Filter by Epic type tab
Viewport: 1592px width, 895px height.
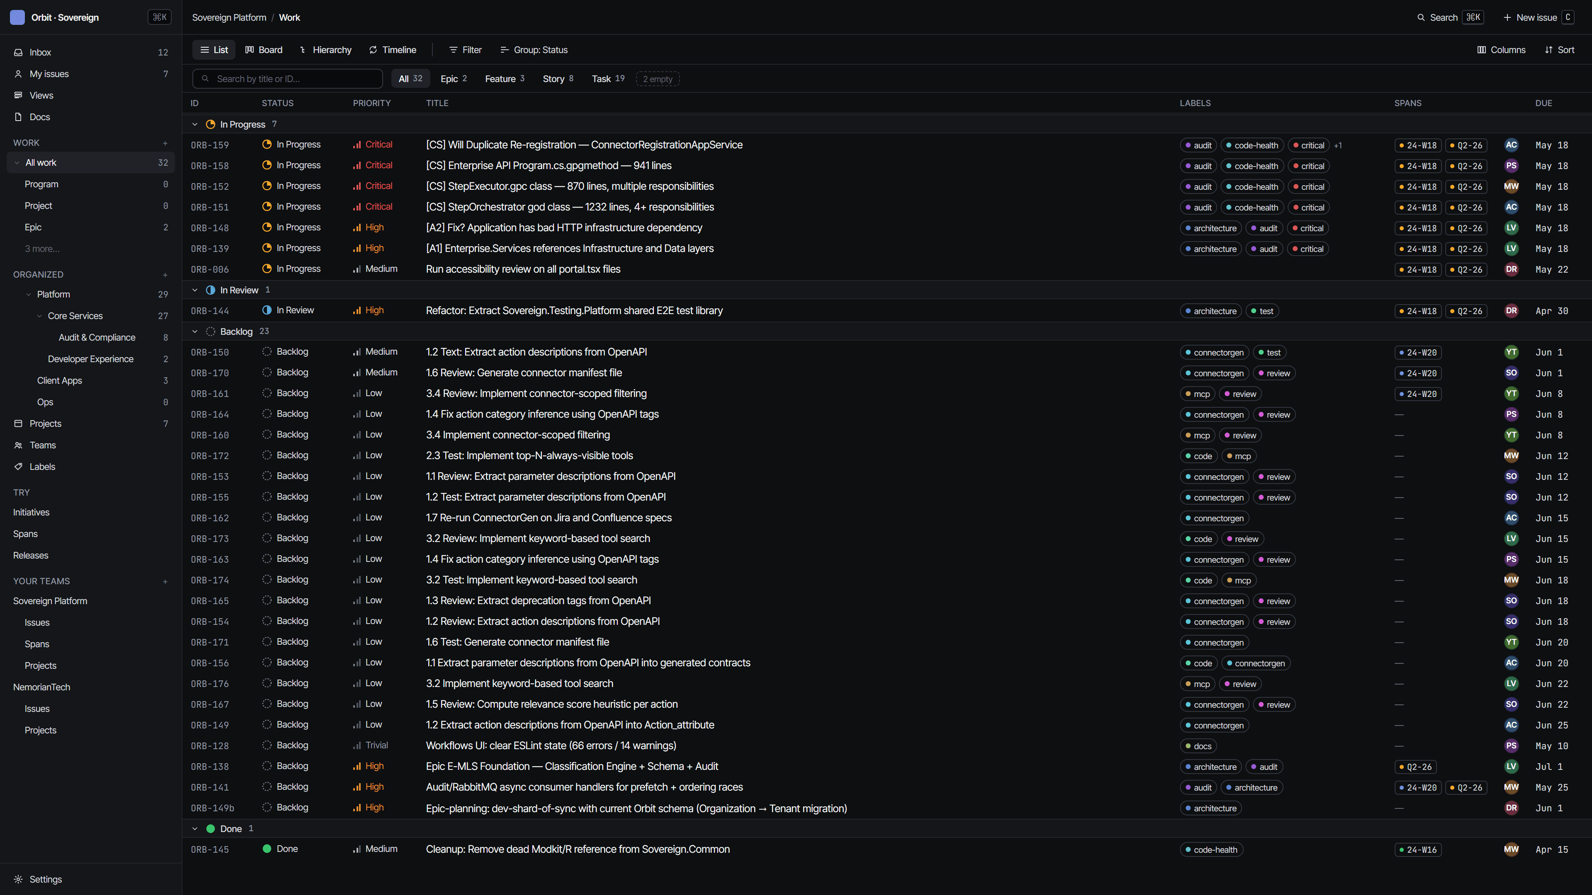coord(454,79)
